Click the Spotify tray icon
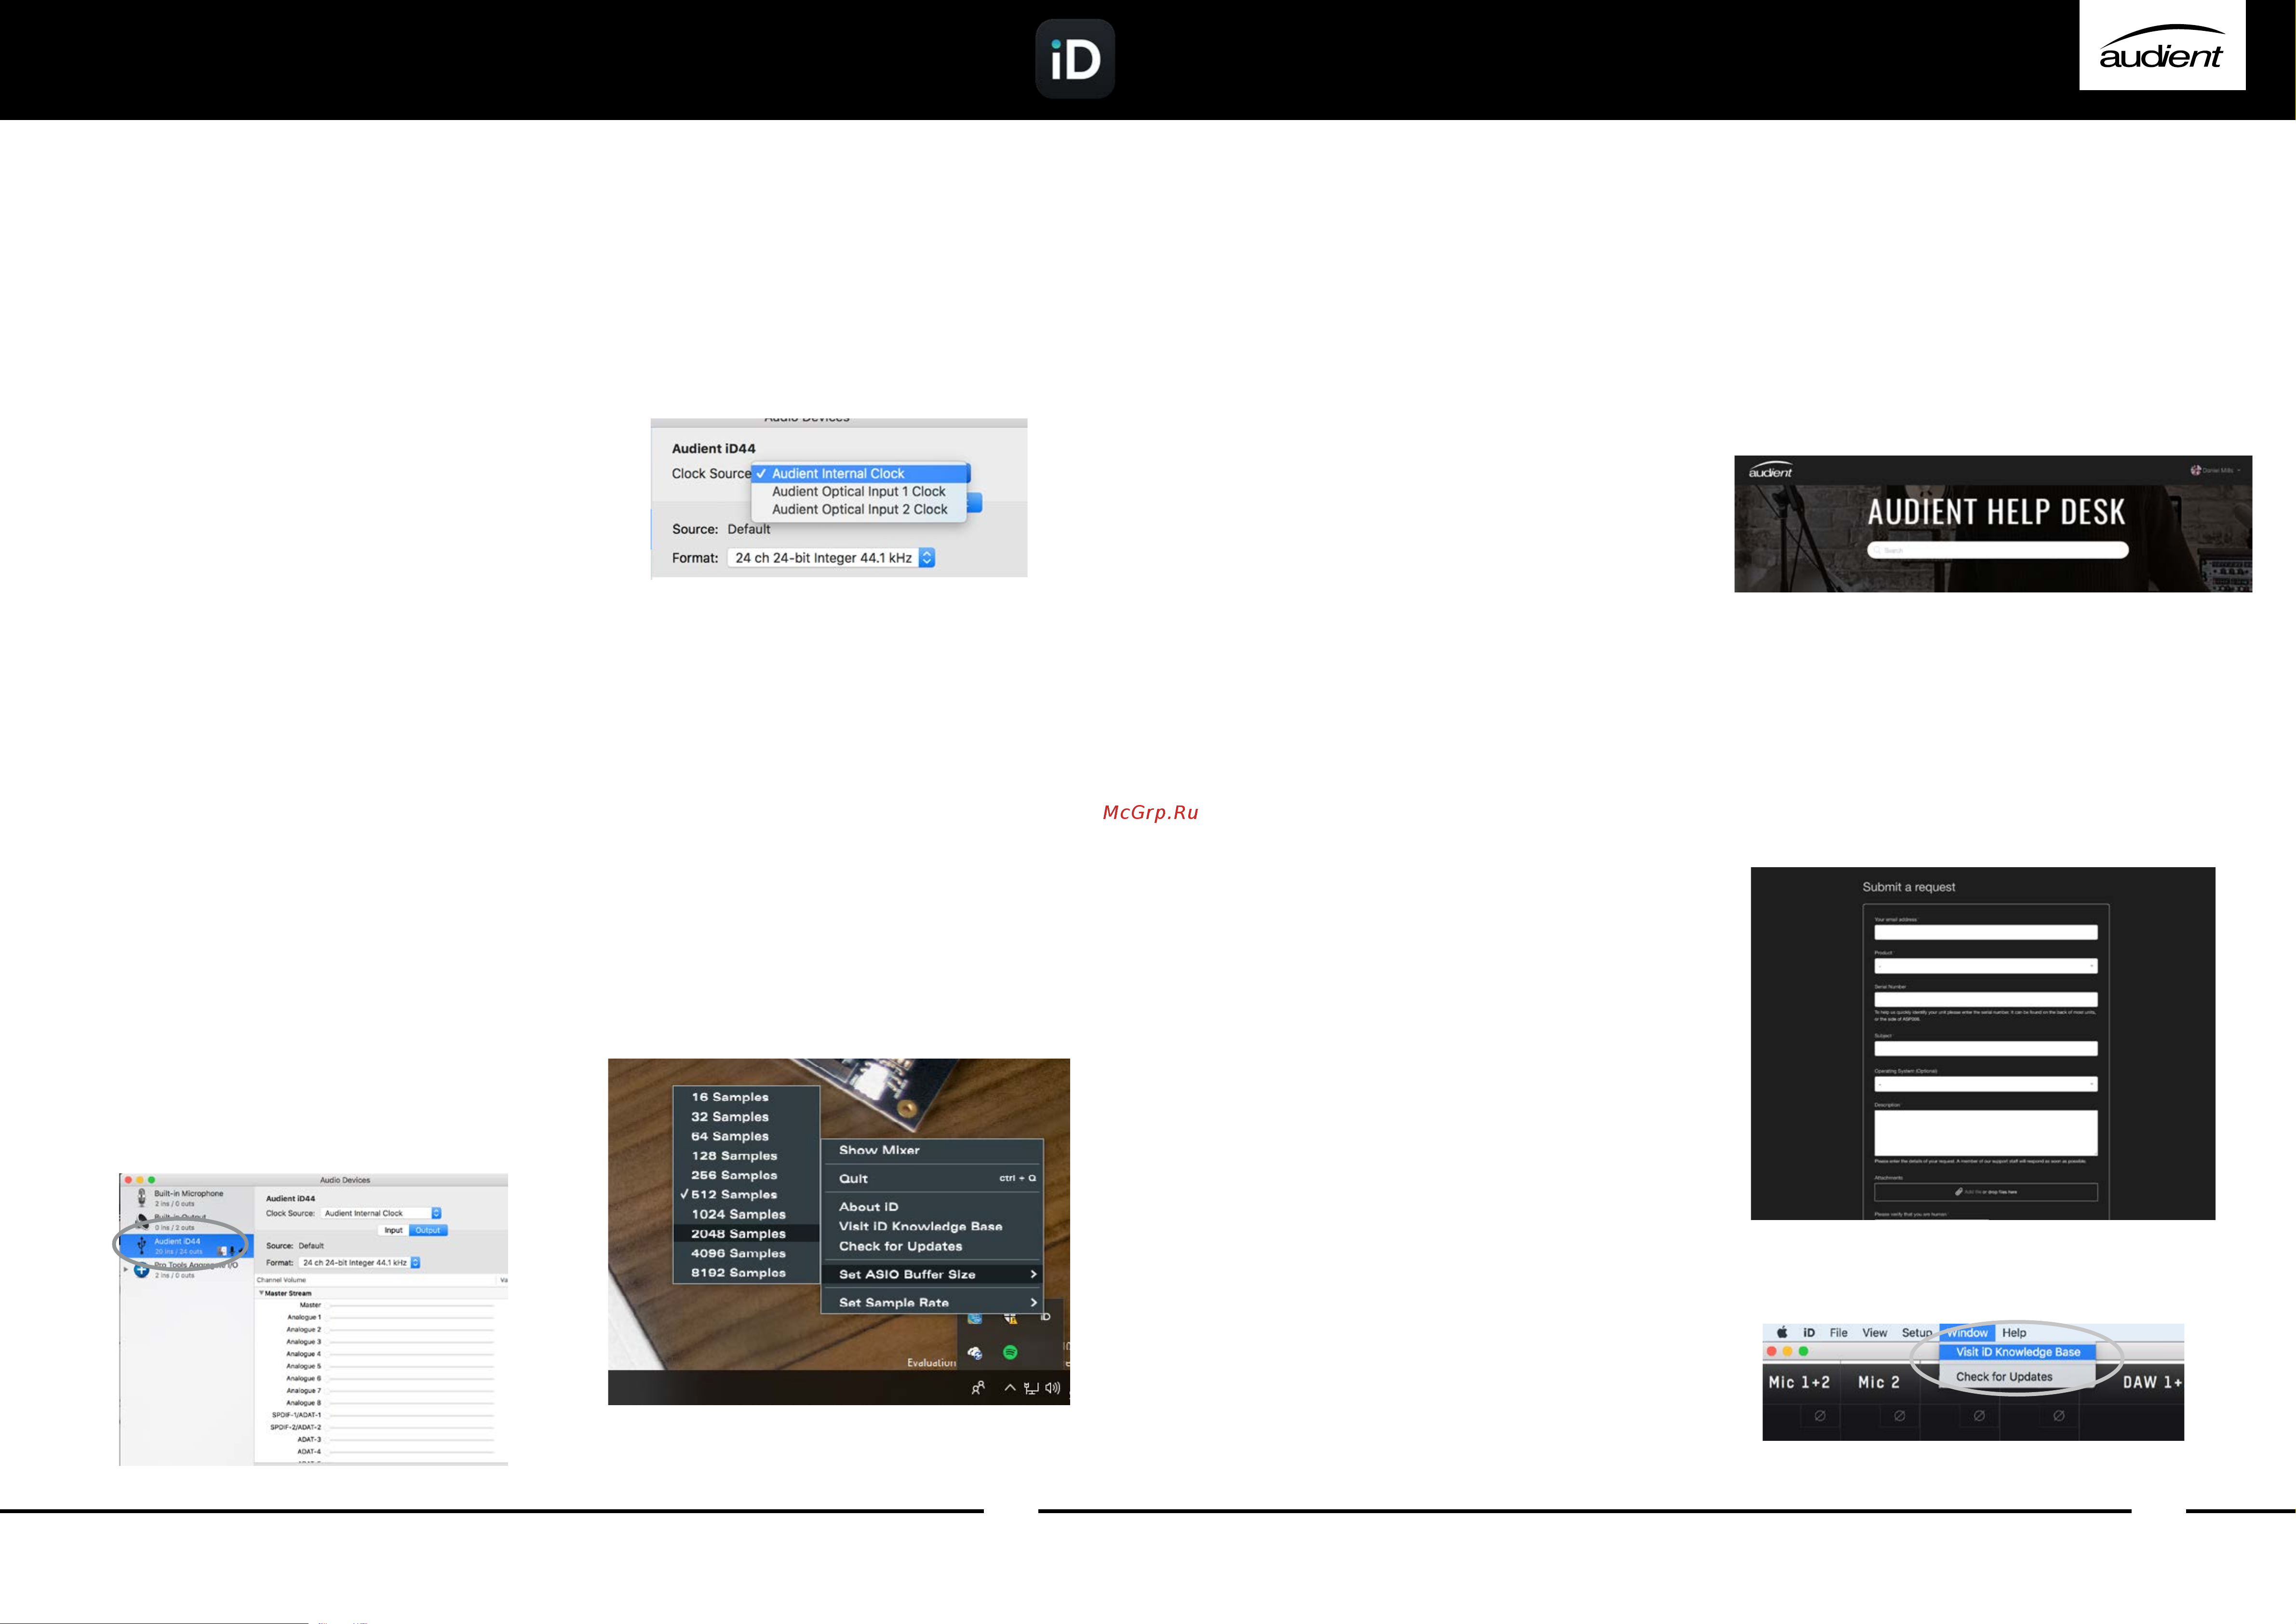The height and width of the screenshot is (1624, 2296). pyautogui.click(x=1010, y=1352)
